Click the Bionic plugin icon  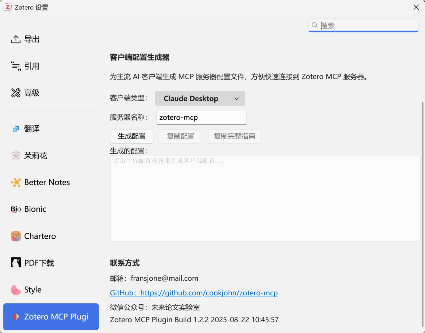point(15,209)
